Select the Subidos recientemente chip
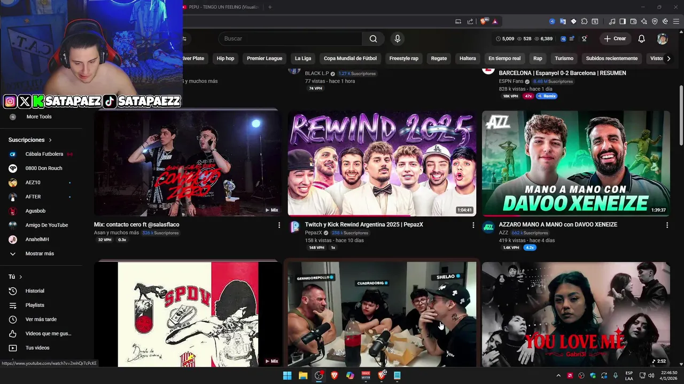 (612, 58)
